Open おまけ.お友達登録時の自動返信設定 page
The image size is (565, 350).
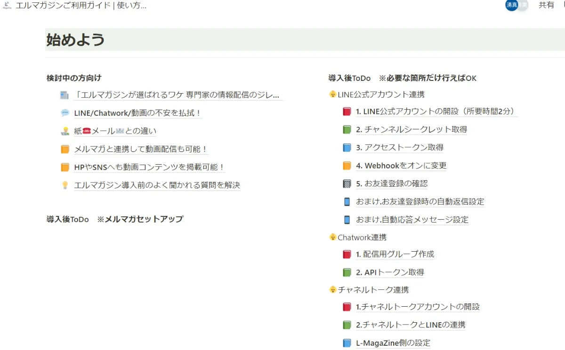[420, 201]
